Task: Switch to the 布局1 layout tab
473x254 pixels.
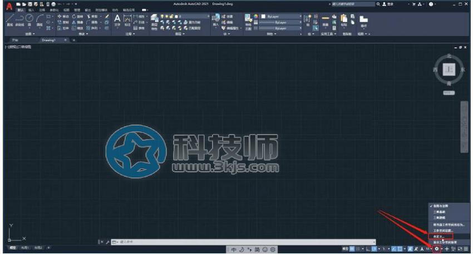Action: click(24, 248)
